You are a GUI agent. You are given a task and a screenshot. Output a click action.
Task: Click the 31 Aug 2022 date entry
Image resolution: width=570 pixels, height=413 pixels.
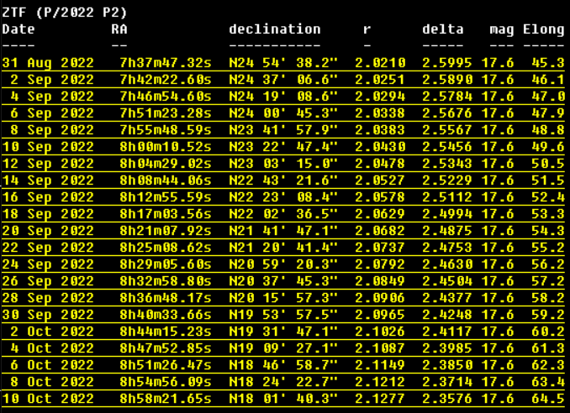(x=48, y=63)
